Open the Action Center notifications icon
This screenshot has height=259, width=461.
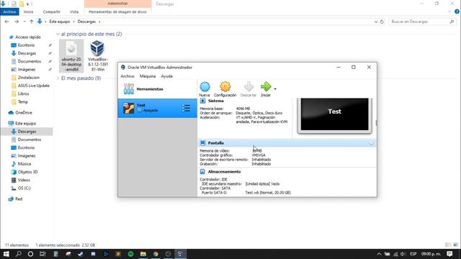coord(449,254)
